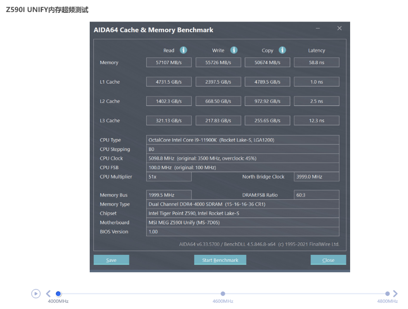Click L3 Cache latency 12.3 ns
408x309 pixels.
(x=317, y=120)
